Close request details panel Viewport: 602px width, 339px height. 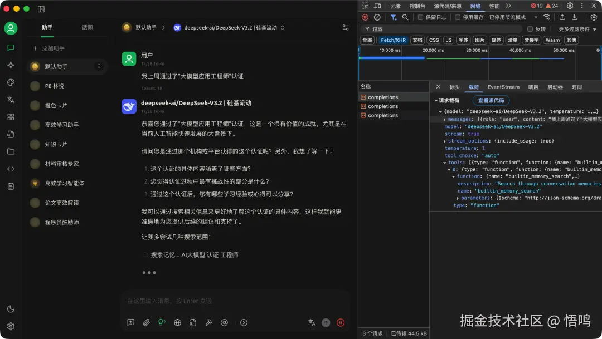pyautogui.click(x=438, y=87)
